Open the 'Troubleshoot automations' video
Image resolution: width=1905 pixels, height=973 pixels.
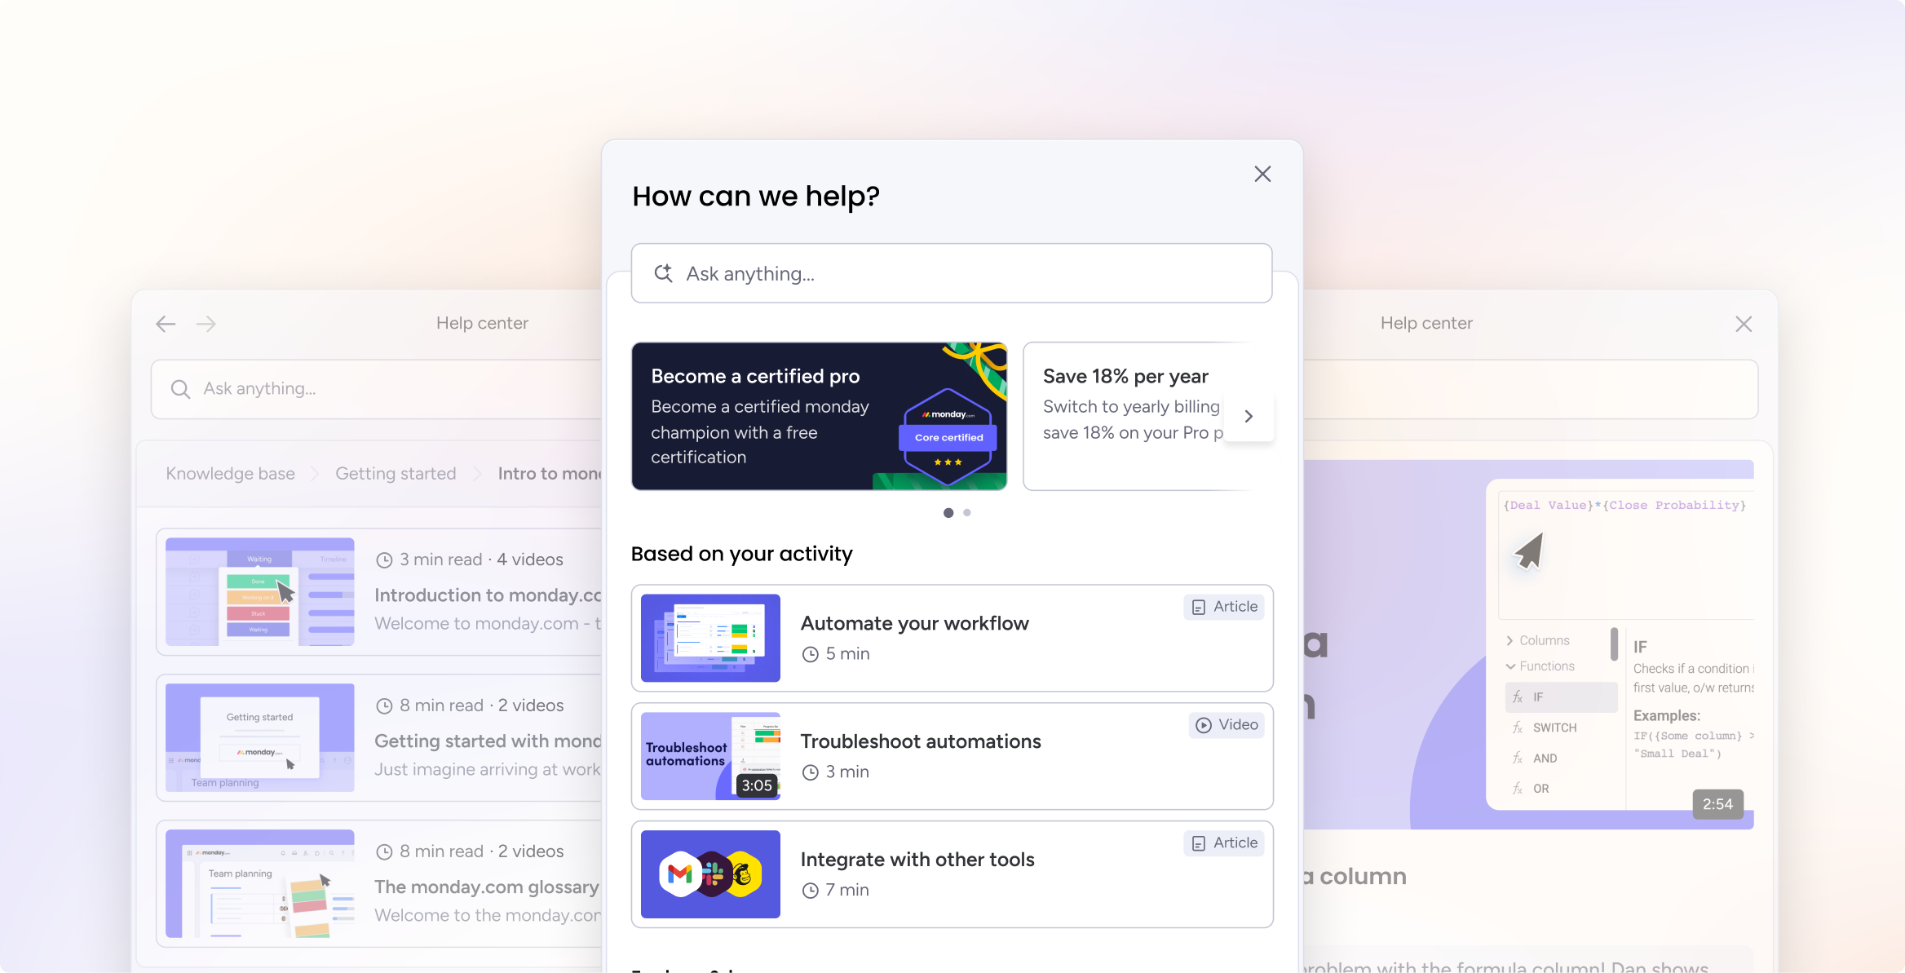952,756
